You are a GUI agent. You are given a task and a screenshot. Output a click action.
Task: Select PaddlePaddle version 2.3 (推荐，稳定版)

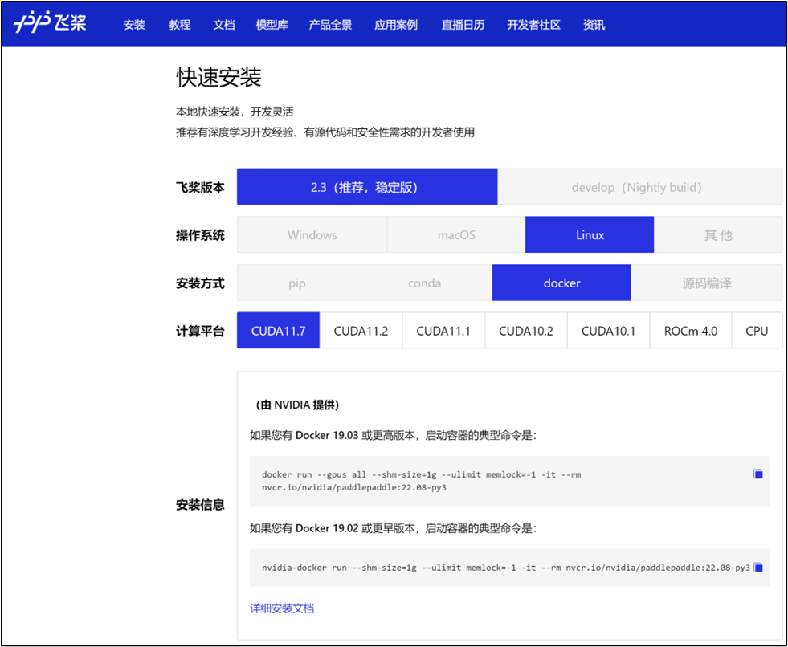(367, 187)
